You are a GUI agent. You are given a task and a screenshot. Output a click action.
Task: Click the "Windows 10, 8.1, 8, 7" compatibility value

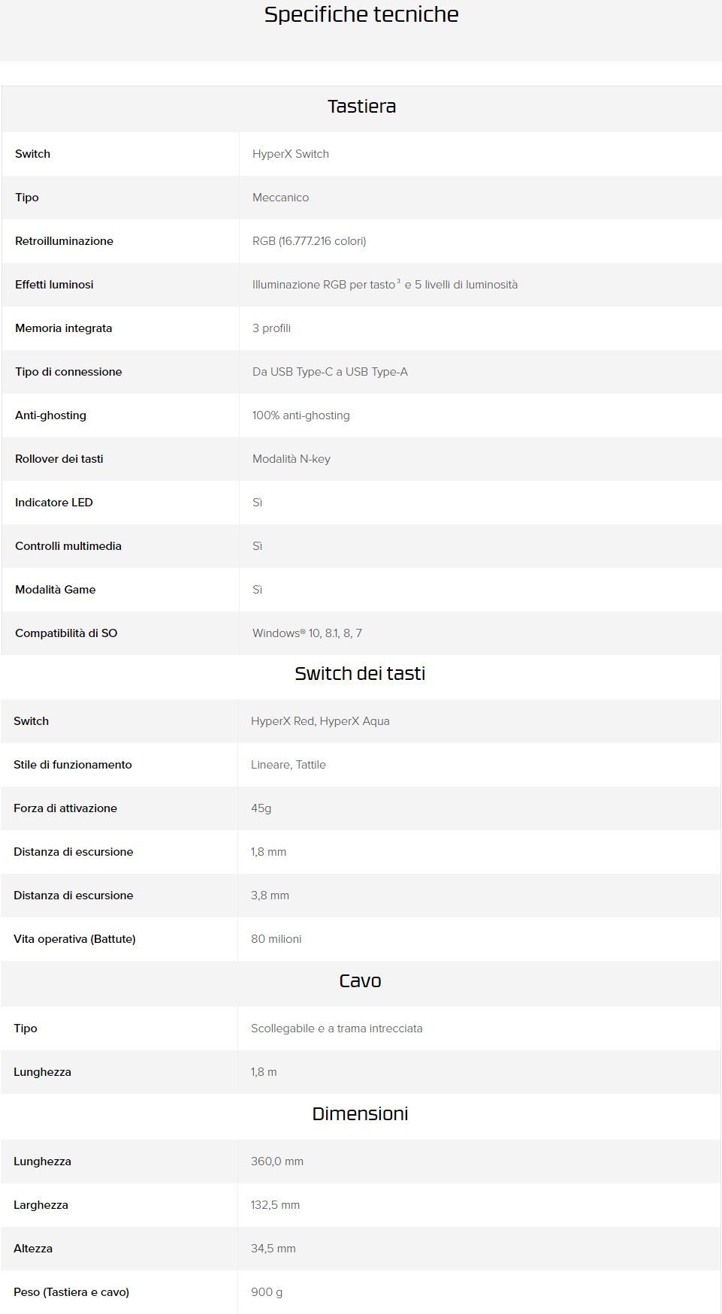pyautogui.click(x=307, y=633)
